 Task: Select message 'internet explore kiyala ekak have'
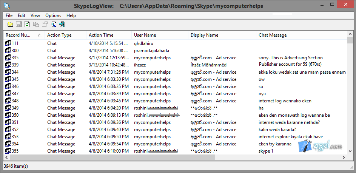[291, 137]
